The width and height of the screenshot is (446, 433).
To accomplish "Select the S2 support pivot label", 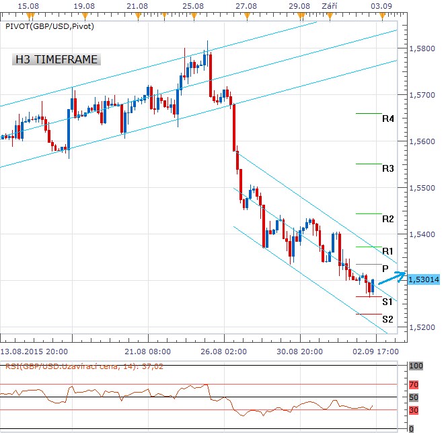I will click(x=387, y=319).
